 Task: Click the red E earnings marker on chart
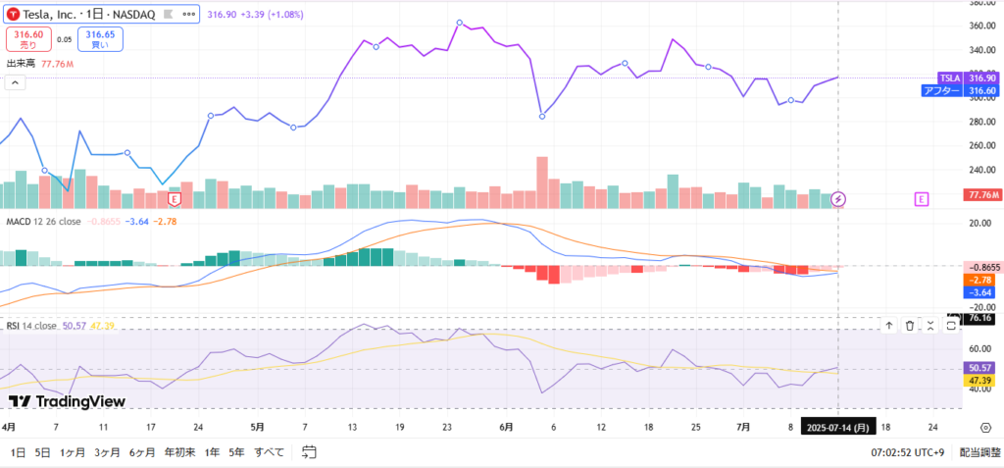(x=174, y=200)
